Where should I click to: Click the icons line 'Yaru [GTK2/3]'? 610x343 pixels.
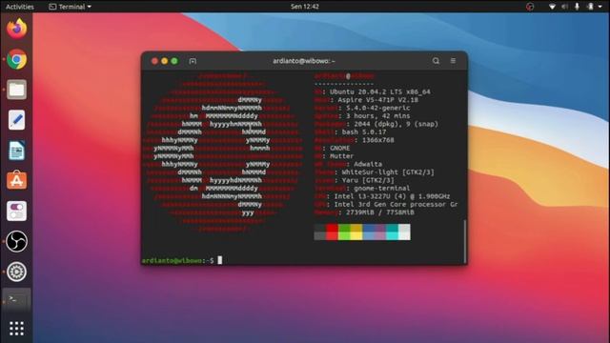368,180
